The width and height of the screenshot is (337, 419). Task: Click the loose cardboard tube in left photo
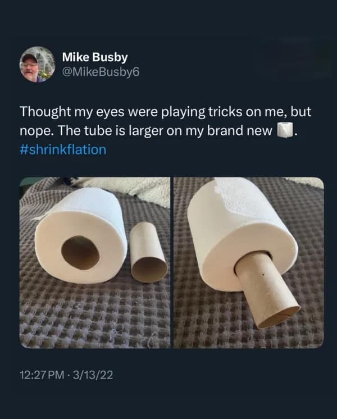[148, 252]
